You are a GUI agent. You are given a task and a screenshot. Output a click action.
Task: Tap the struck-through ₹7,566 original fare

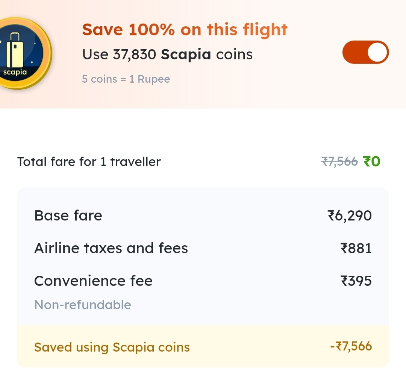tap(339, 162)
